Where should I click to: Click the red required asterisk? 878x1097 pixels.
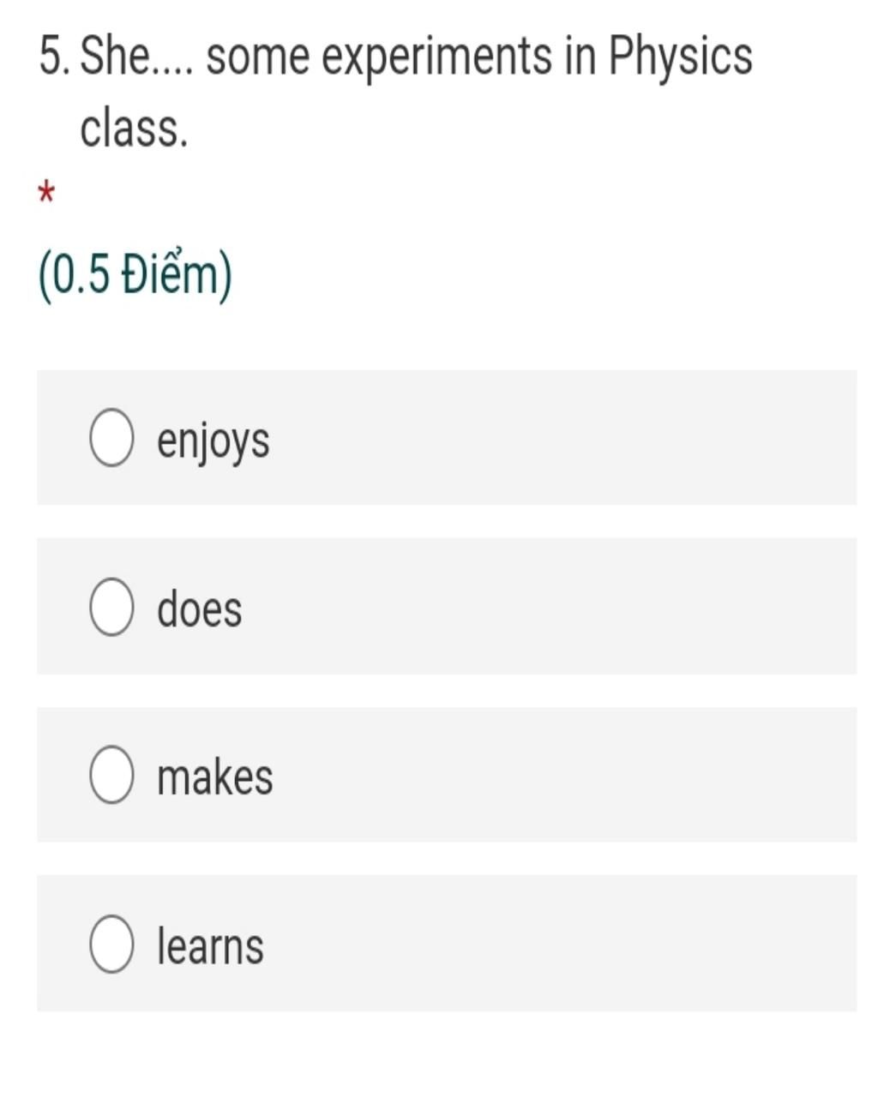point(46,194)
